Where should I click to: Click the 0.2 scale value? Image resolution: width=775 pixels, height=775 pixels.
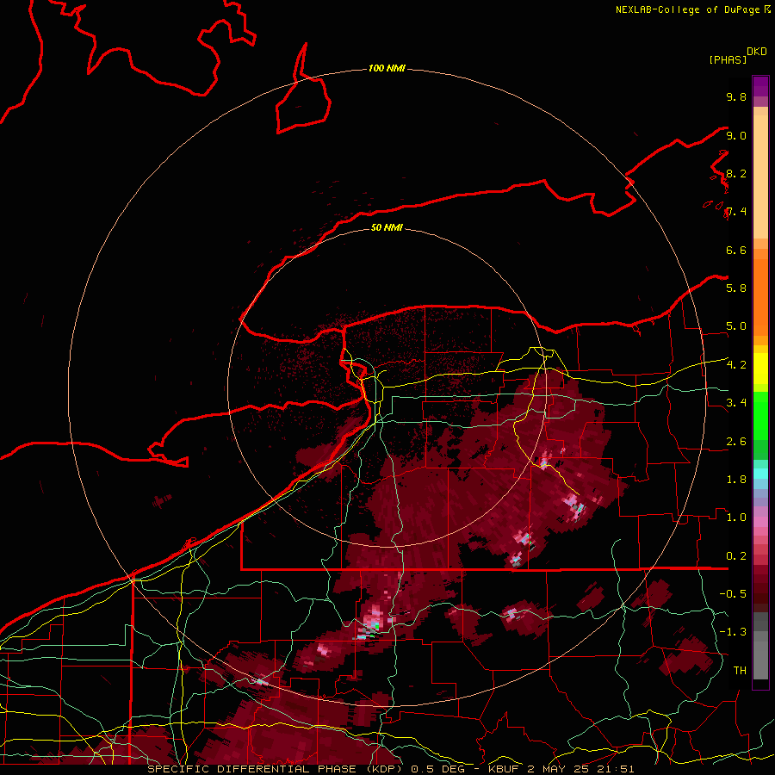click(736, 556)
